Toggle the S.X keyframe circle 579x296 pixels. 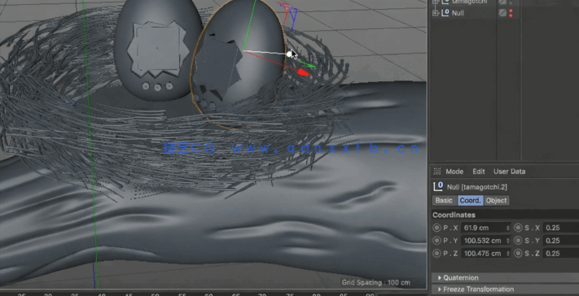tap(519, 228)
